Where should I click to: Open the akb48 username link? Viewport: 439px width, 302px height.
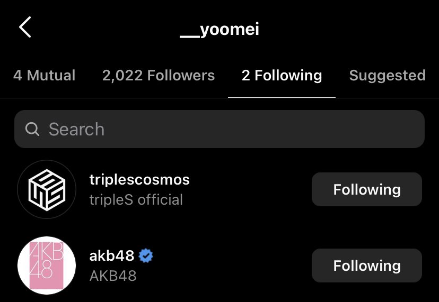112,257
